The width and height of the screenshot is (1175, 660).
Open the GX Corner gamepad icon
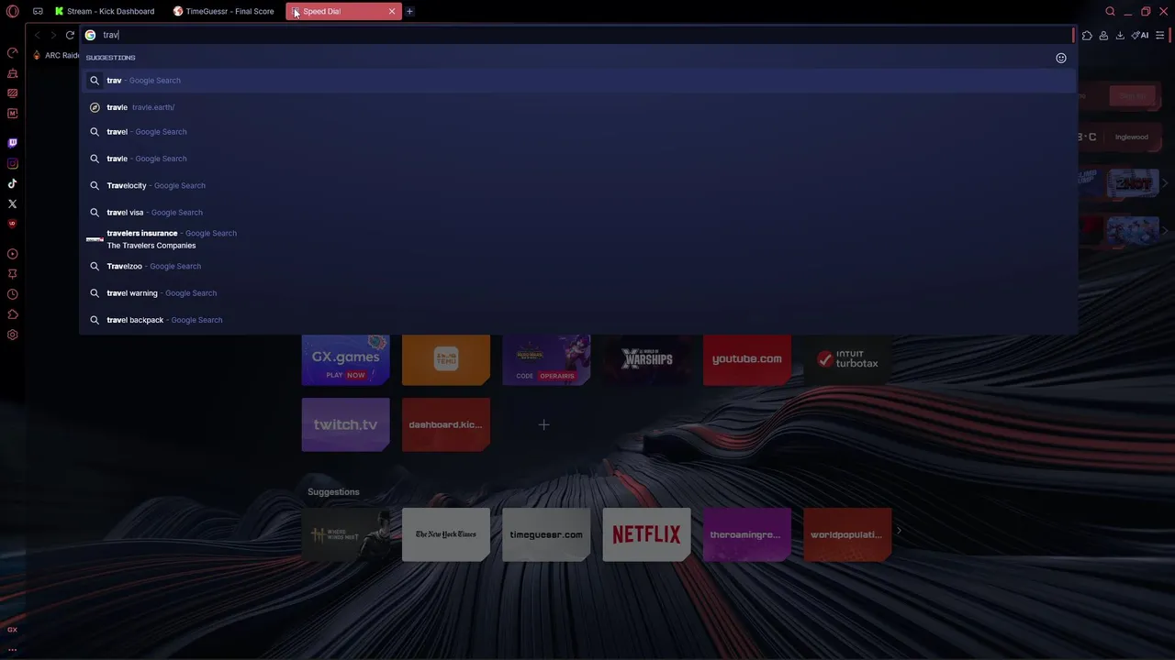coord(38,11)
